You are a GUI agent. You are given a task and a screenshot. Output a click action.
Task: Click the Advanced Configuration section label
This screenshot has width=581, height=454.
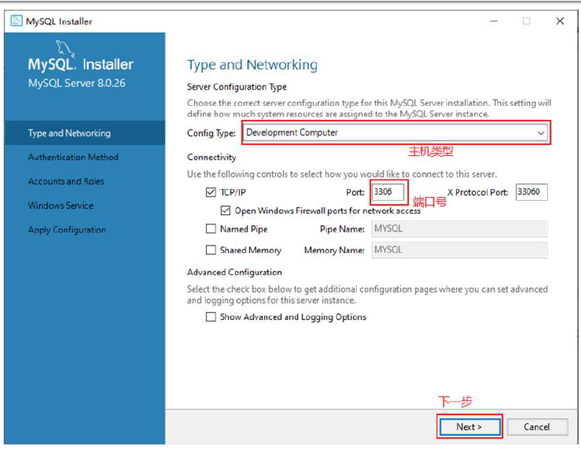pyautogui.click(x=235, y=272)
